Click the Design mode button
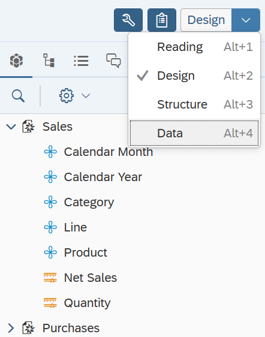265x337 pixels. click(x=206, y=20)
